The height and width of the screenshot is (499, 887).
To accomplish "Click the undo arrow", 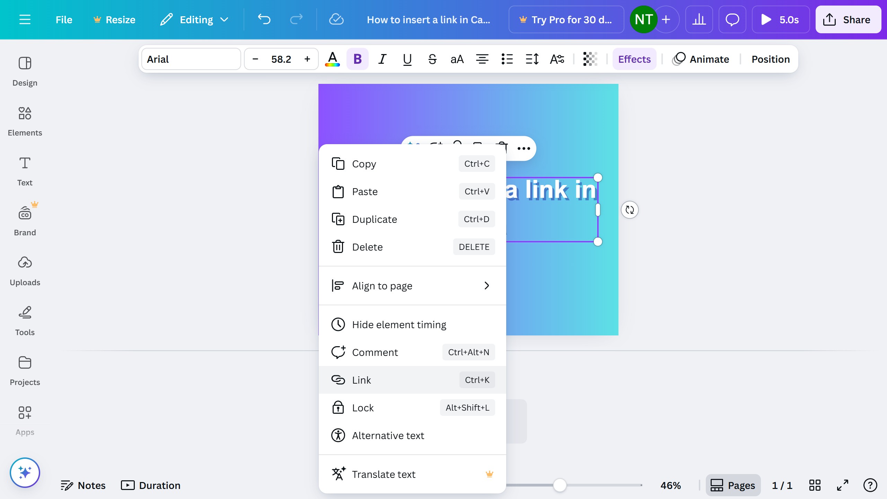I will coord(264,19).
